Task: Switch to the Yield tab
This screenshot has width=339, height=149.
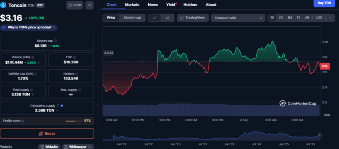Action: coord(171,5)
